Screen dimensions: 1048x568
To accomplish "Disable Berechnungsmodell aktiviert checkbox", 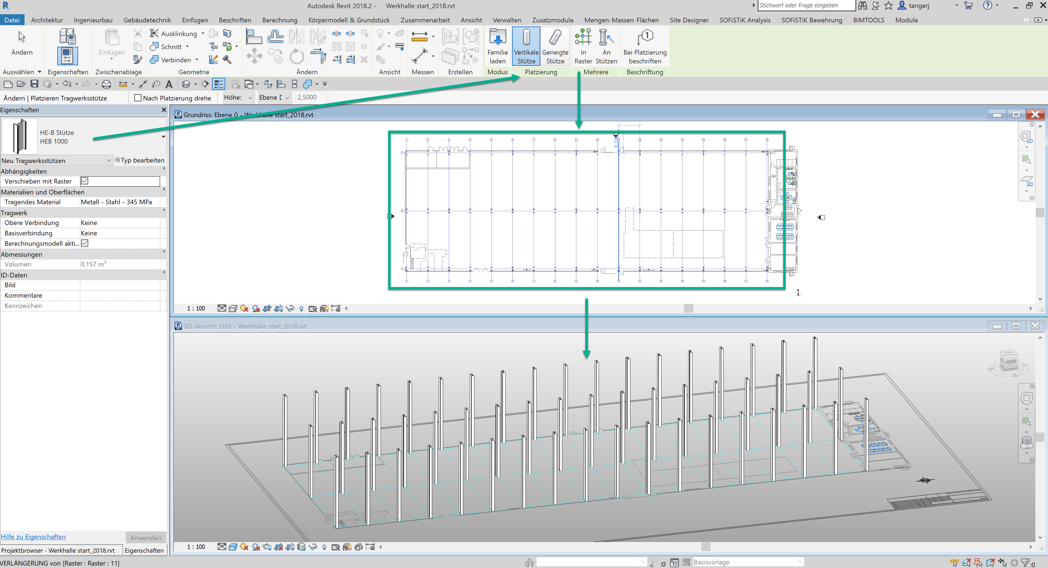I will (x=85, y=243).
